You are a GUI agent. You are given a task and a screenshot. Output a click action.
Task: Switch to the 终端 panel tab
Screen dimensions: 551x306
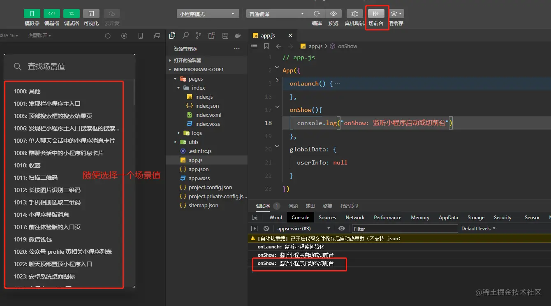[x=327, y=206]
